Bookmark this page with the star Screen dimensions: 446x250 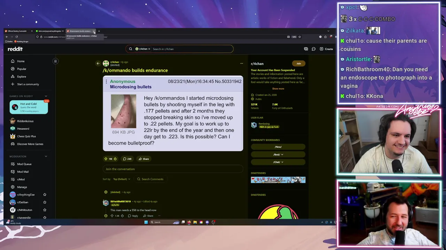coord(299,37)
